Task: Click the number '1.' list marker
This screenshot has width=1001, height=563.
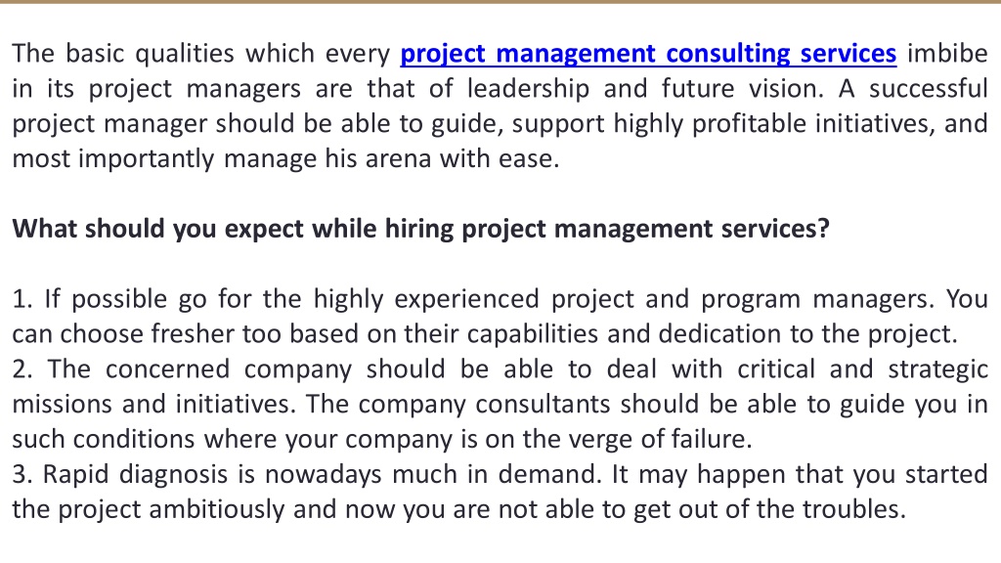Action: (x=22, y=299)
